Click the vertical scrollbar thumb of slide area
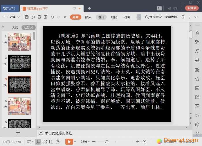Image resolution: width=202 pixels, height=146 pixels. click(x=191, y=34)
